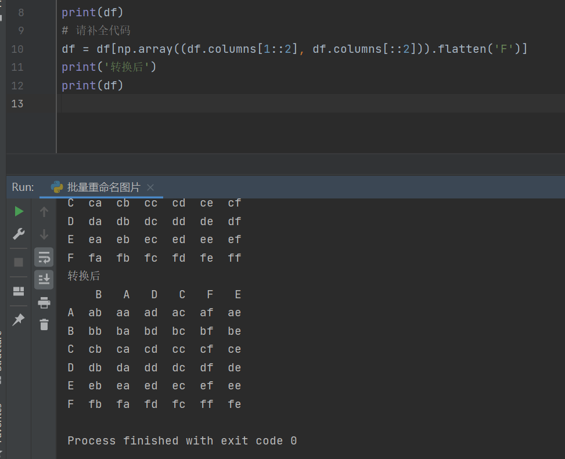The height and width of the screenshot is (459, 565).
Task: Print console output with printer icon
Action: tap(44, 303)
